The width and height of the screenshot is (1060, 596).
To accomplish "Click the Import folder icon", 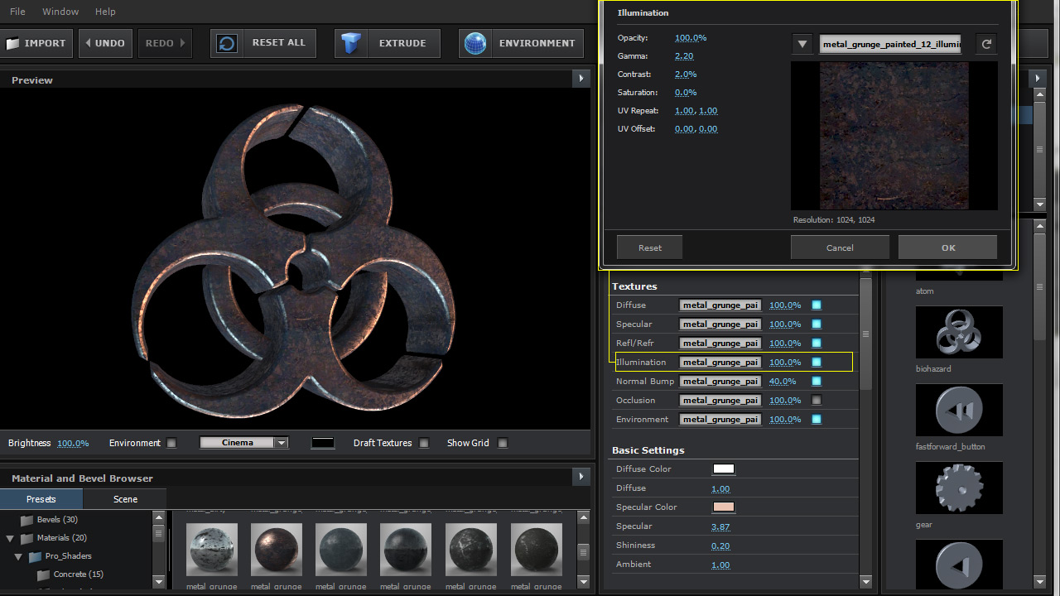I will [13, 43].
